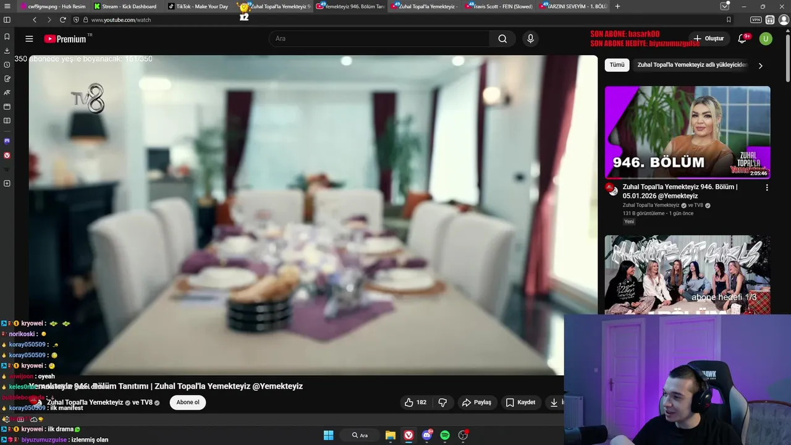Subscribe with the Abone ol button

[x=188, y=402]
